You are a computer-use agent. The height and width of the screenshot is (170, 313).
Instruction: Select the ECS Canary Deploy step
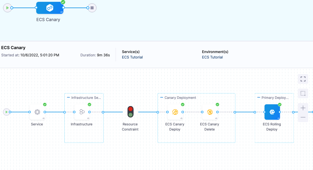(x=175, y=112)
